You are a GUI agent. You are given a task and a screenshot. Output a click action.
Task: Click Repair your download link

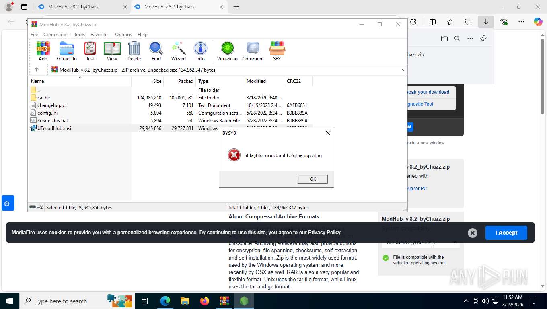coord(428,92)
